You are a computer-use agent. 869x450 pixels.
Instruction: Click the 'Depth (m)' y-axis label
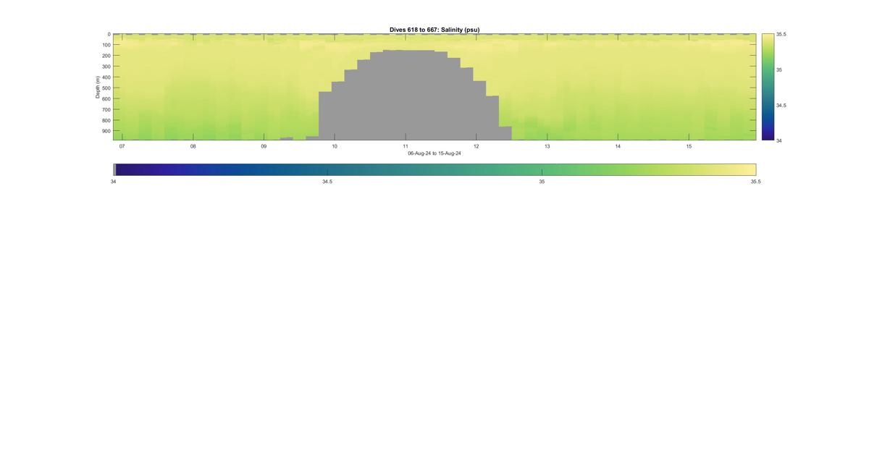(97, 87)
